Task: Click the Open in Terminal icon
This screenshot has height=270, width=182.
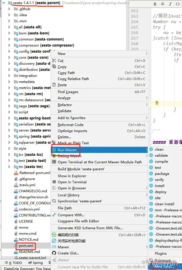Action: pos(54,182)
